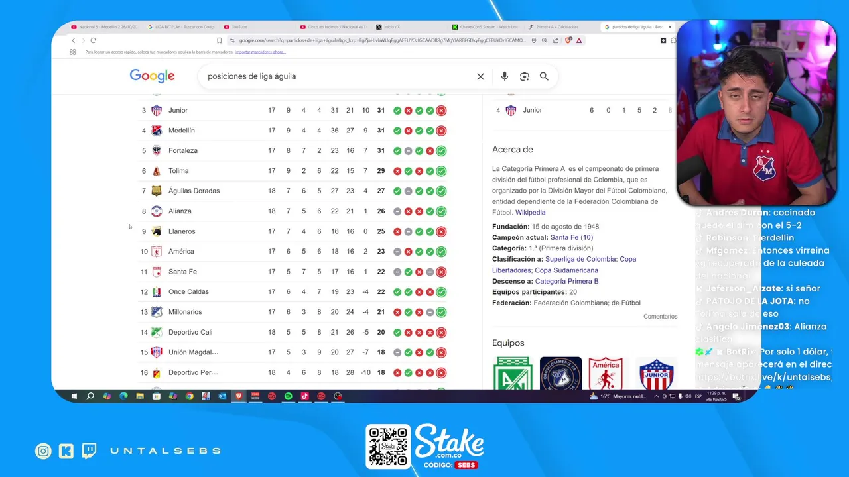Switch to the ChavesConS Stream tab

click(x=486, y=27)
